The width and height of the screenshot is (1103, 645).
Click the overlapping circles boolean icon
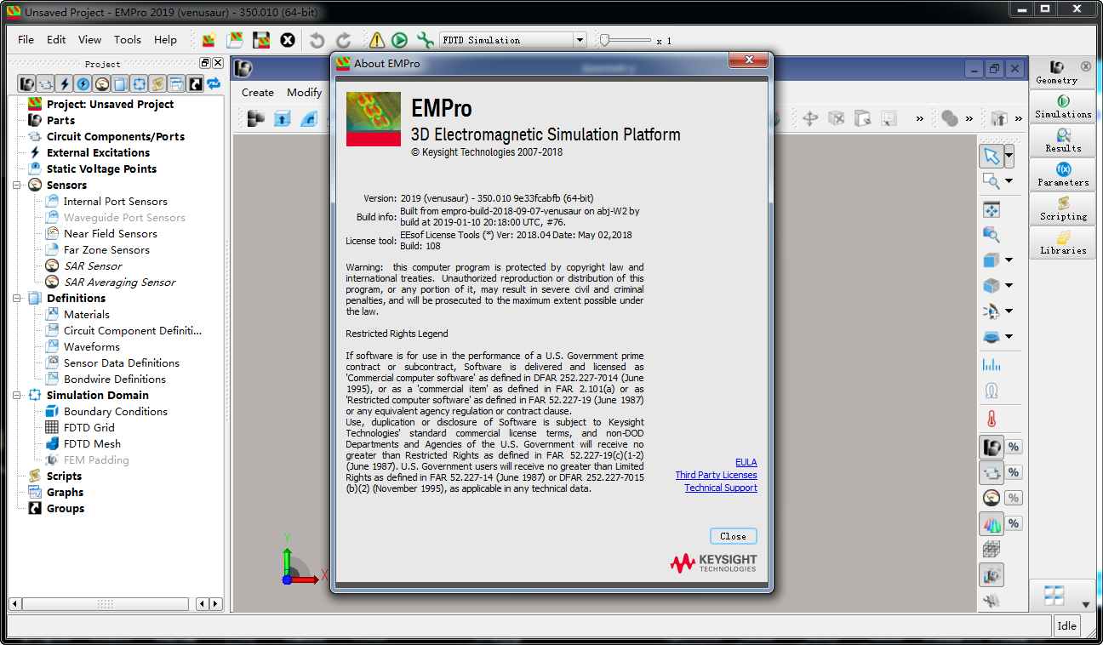click(x=950, y=118)
